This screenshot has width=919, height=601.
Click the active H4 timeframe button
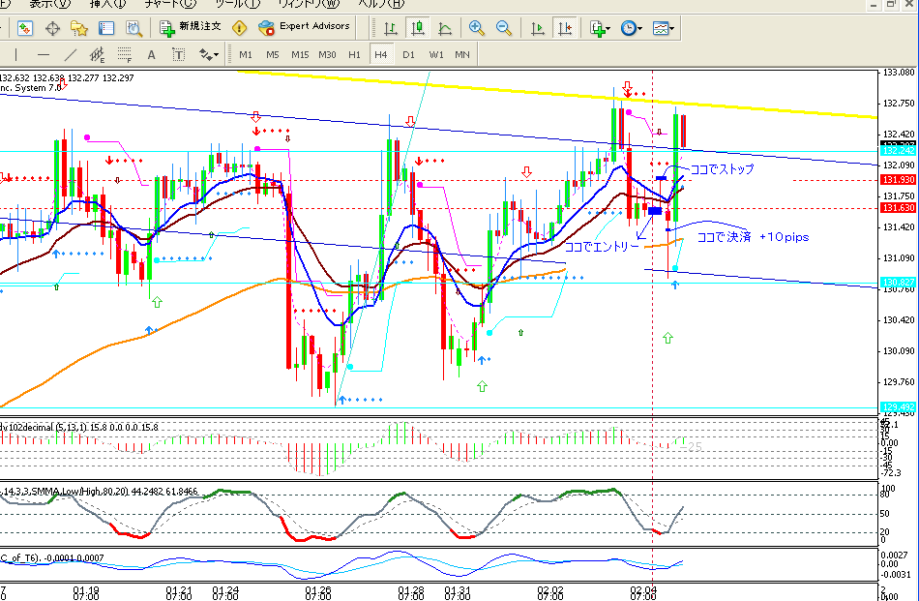(381, 54)
